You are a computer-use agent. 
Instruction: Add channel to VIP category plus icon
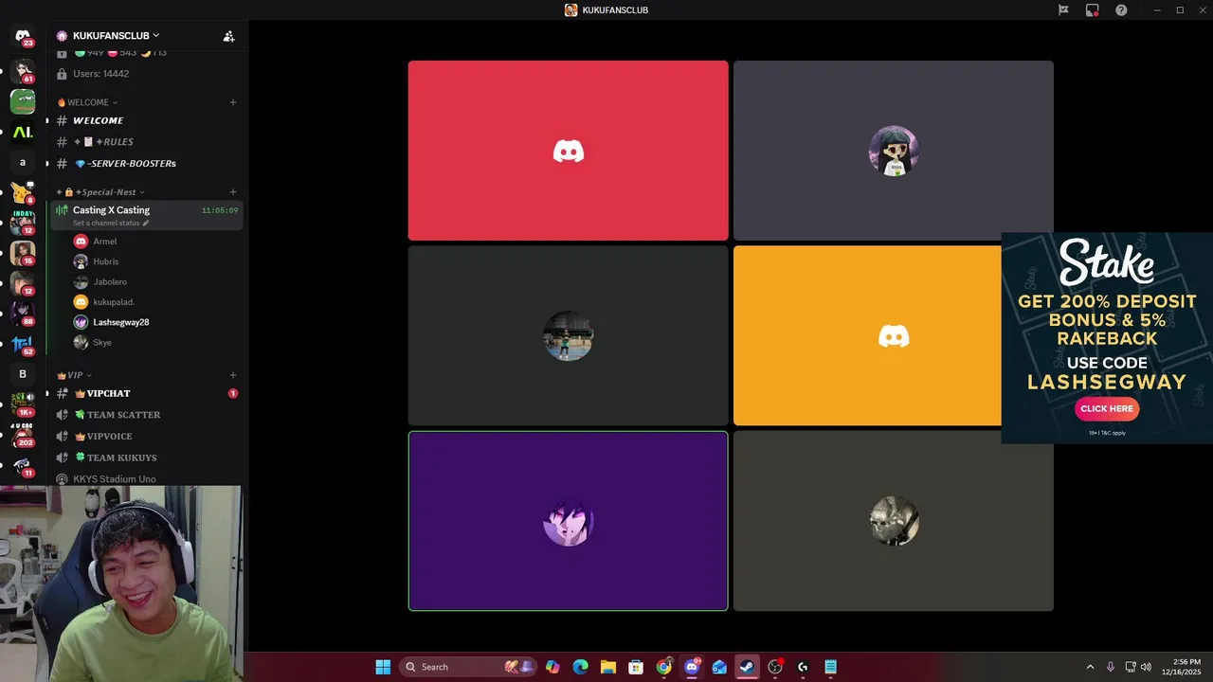(x=233, y=375)
